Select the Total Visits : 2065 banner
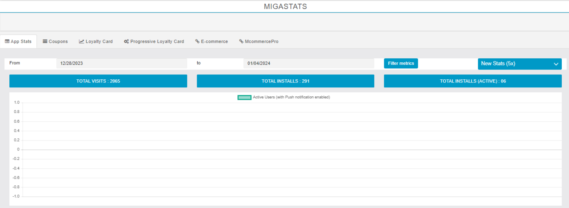 click(x=98, y=81)
